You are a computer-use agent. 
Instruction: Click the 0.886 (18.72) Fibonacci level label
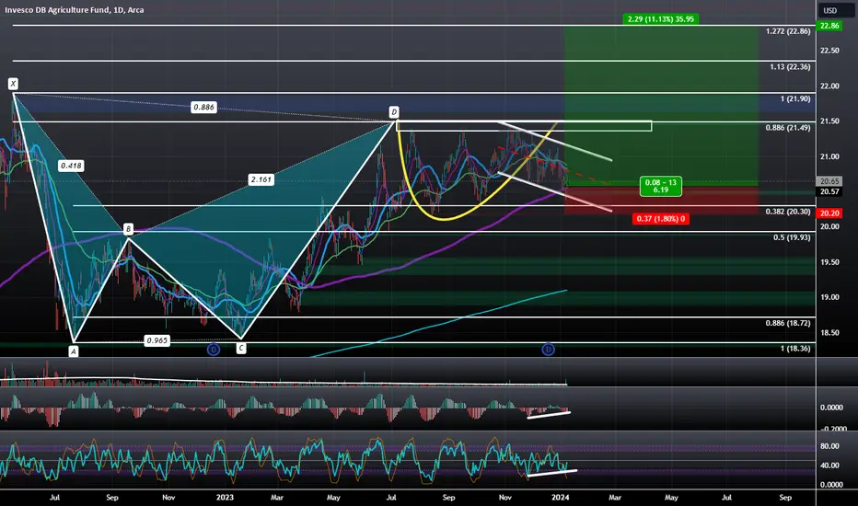[x=788, y=323]
